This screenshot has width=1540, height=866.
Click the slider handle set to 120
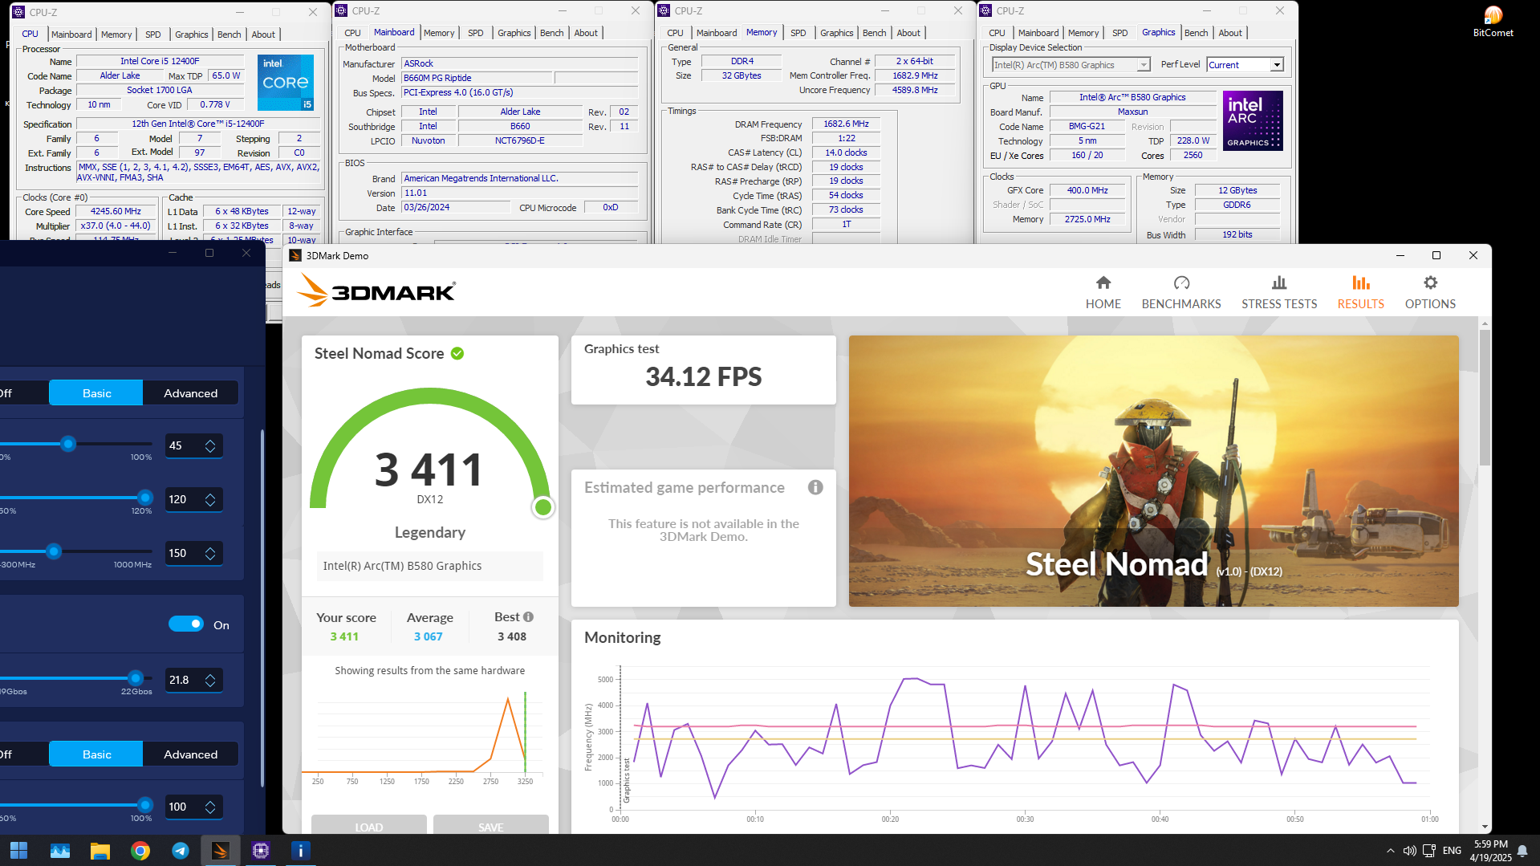click(145, 498)
